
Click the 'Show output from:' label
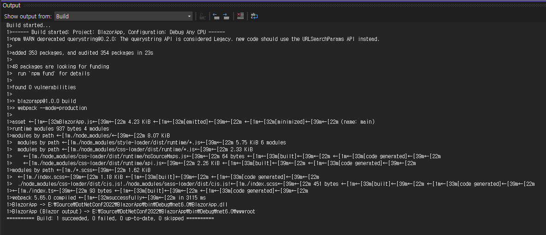(x=28, y=17)
